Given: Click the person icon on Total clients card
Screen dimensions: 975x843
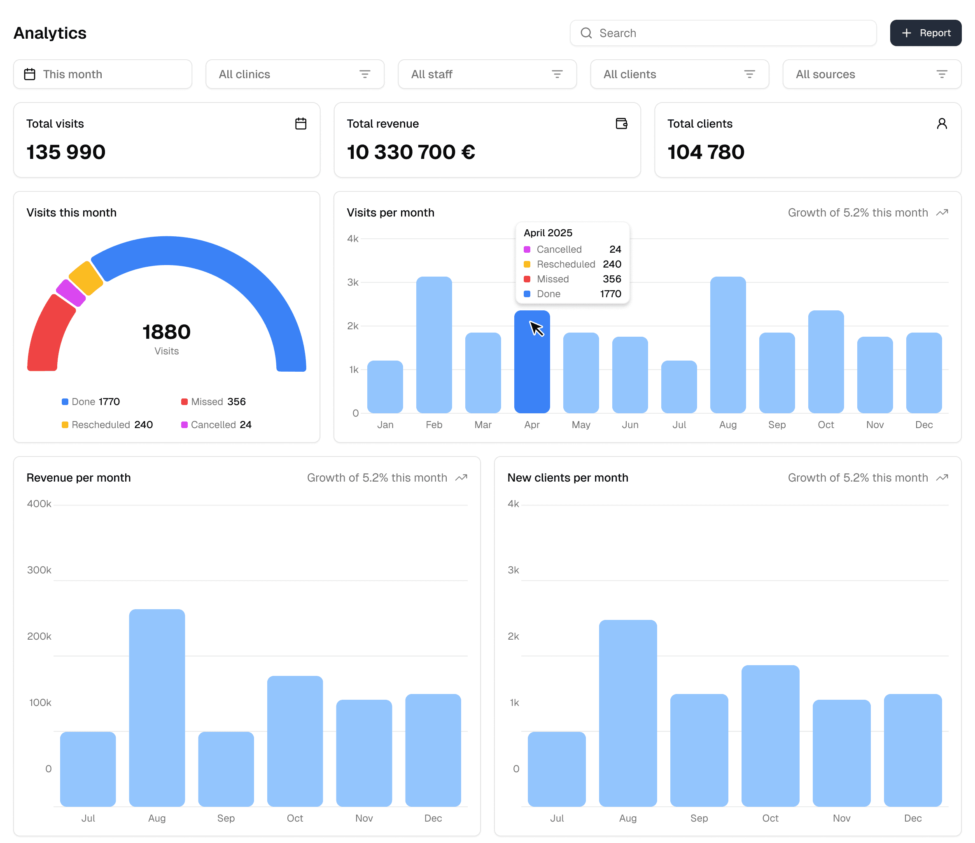Looking at the screenshot, I should (x=942, y=123).
